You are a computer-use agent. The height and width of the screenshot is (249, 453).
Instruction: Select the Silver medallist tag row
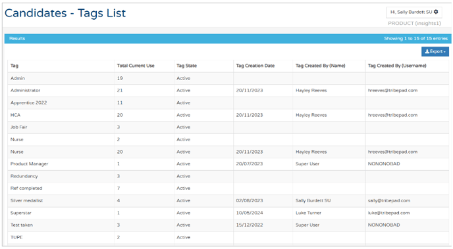click(x=228, y=200)
